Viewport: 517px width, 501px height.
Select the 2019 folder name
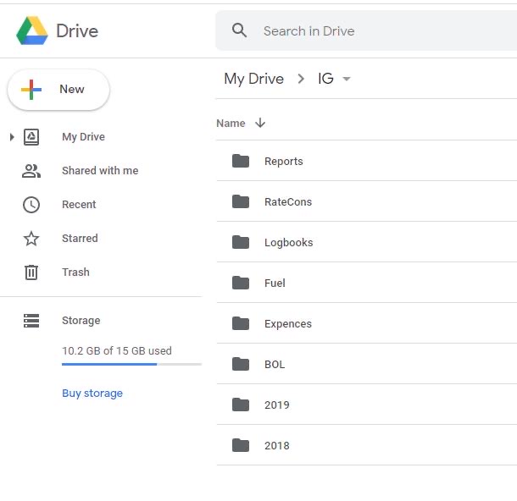pyautogui.click(x=277, y=405)
